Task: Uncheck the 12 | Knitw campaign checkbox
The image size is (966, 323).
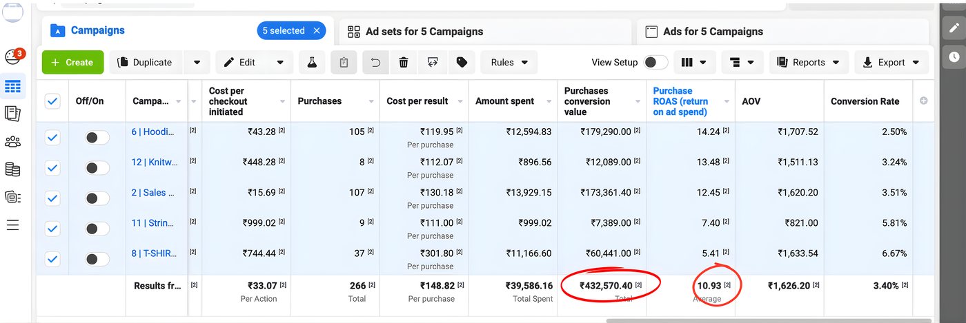Action: [52, 168]
